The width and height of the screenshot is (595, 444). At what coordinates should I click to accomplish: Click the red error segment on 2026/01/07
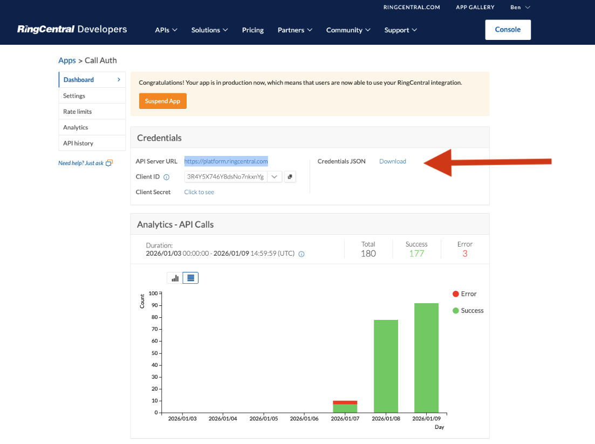(345, 402)
